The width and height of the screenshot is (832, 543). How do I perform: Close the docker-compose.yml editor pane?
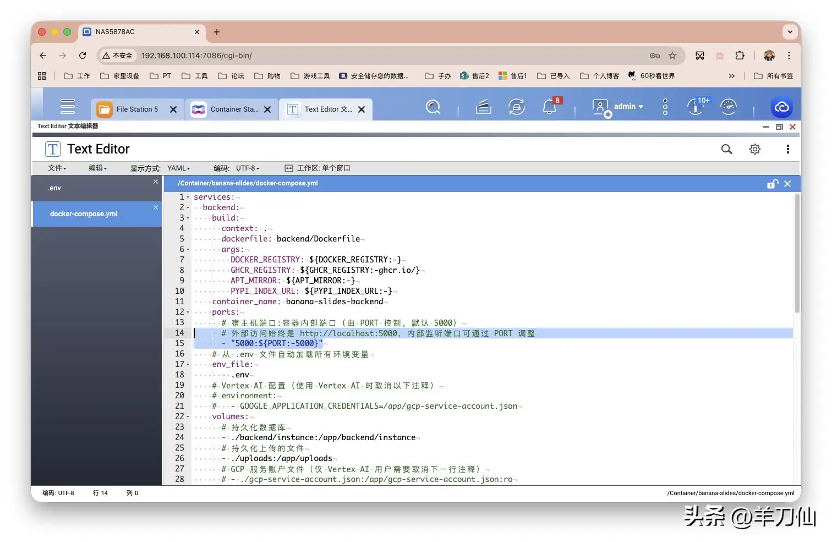pyautogui.click(x=787, y=184)
